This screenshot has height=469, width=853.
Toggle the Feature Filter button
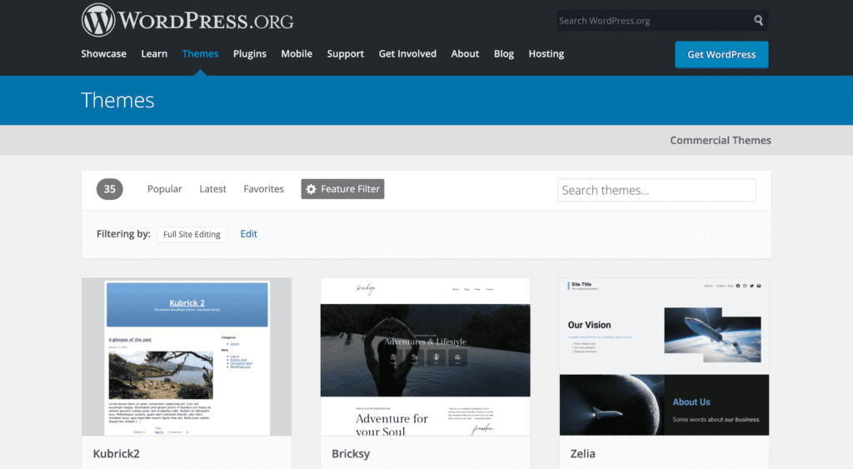[x=342, y=189]
